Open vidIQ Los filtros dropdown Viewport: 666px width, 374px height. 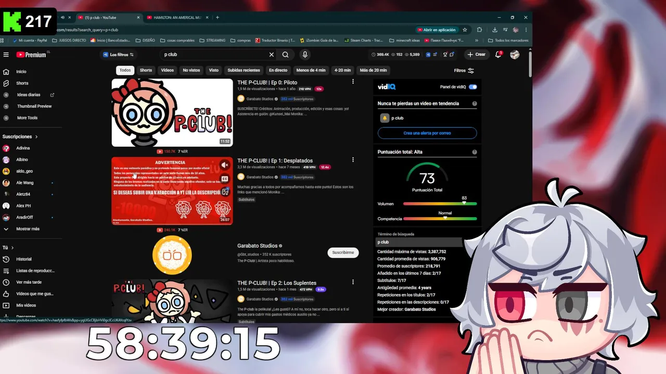118,55
